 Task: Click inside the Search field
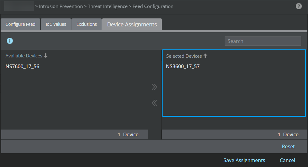pyautogui.click(x=263, y=41)
